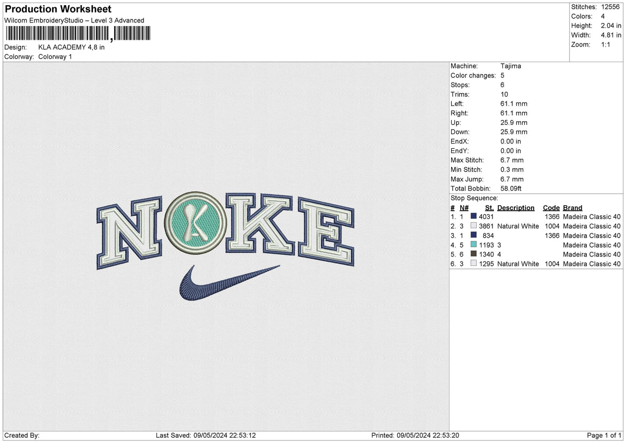
Task: Click the 'Brand' column header
Action: click(x=573, y=207)
